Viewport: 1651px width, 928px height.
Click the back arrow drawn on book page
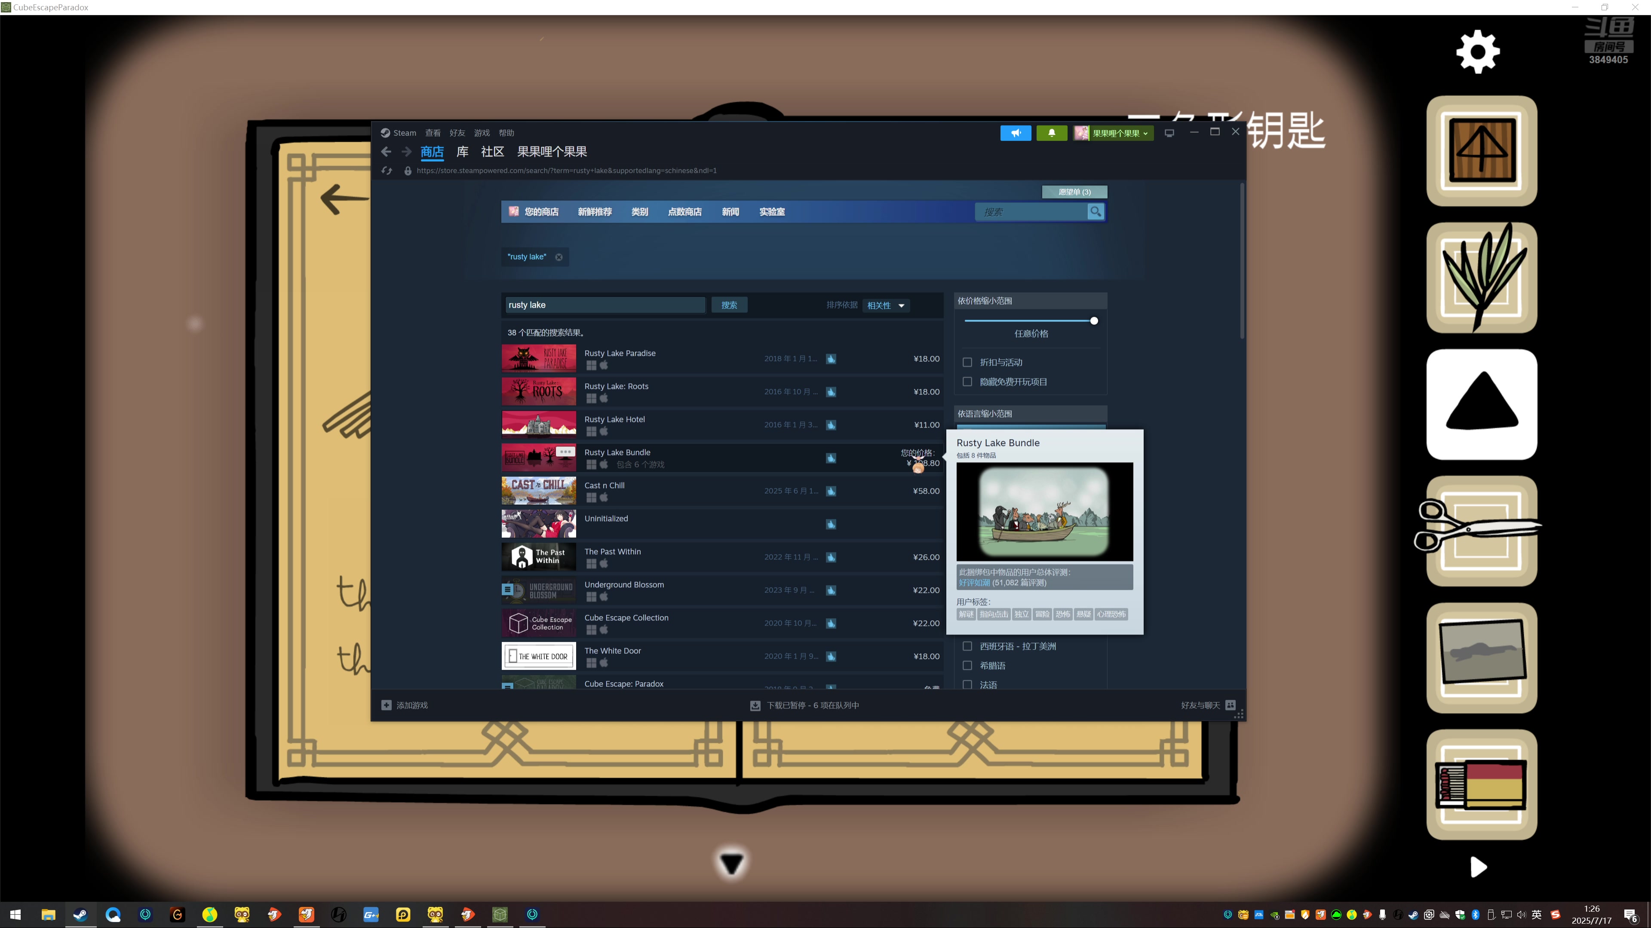(345, 199)
